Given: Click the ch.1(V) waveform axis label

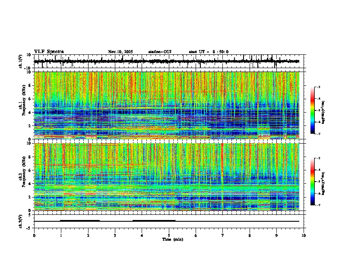Looking at the screenshot, I should pyautogui.click(x=21, y=61).
